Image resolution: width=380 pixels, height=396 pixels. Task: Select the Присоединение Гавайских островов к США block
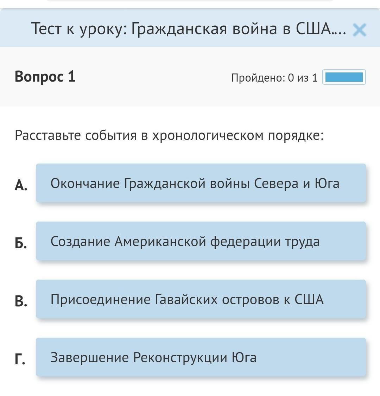pyautogui.click(x=201, y=299)
